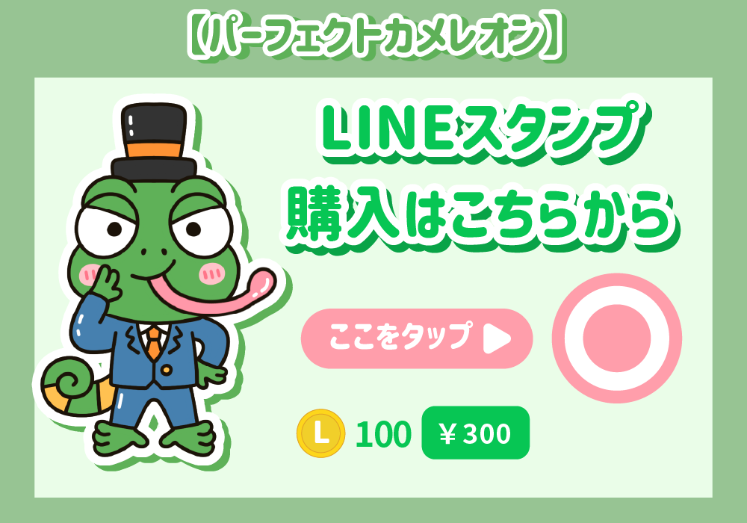The width and height of the screenshot is (747, 523).
Task: Click the LINEスタンプ heading text
Action: coord(482,129)
